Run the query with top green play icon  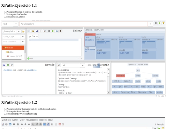tap(160, 23)
